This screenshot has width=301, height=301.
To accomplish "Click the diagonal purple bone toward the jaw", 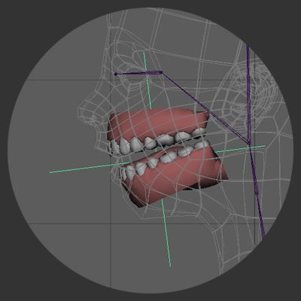I will tap(205, 109).
